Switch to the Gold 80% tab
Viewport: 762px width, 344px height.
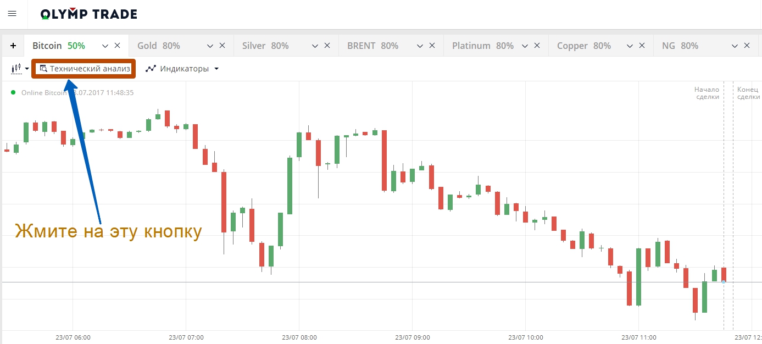159,46
